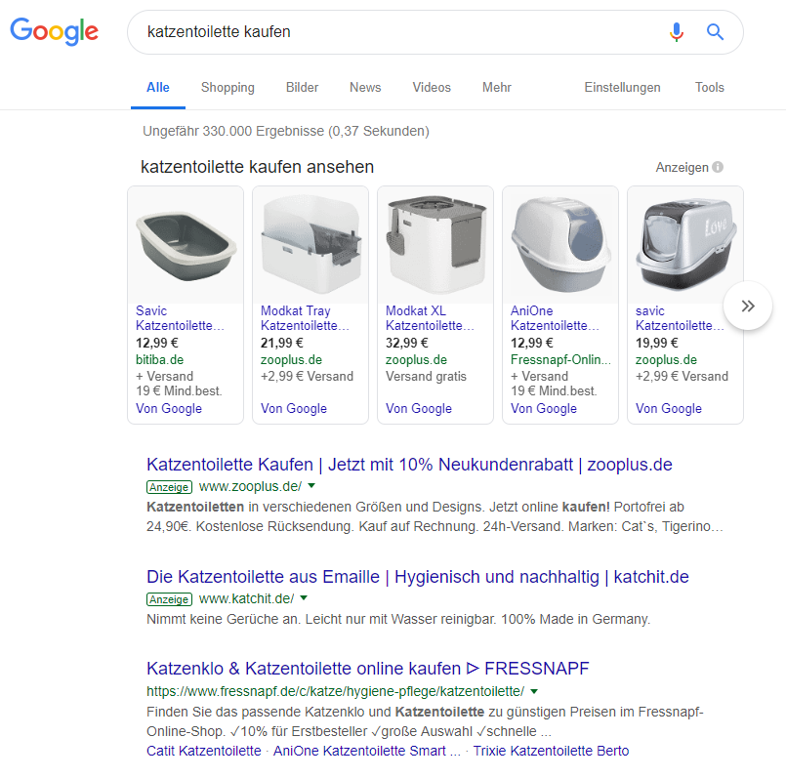Click Versand gratis under Modkat XL

pyautogui.click(x=426, y=377)
